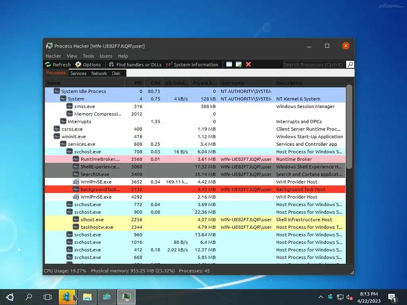The width and height of the screenshot is (407, 305).
Task: Sort by the Private bytes column header
Action: click(204, 83)
